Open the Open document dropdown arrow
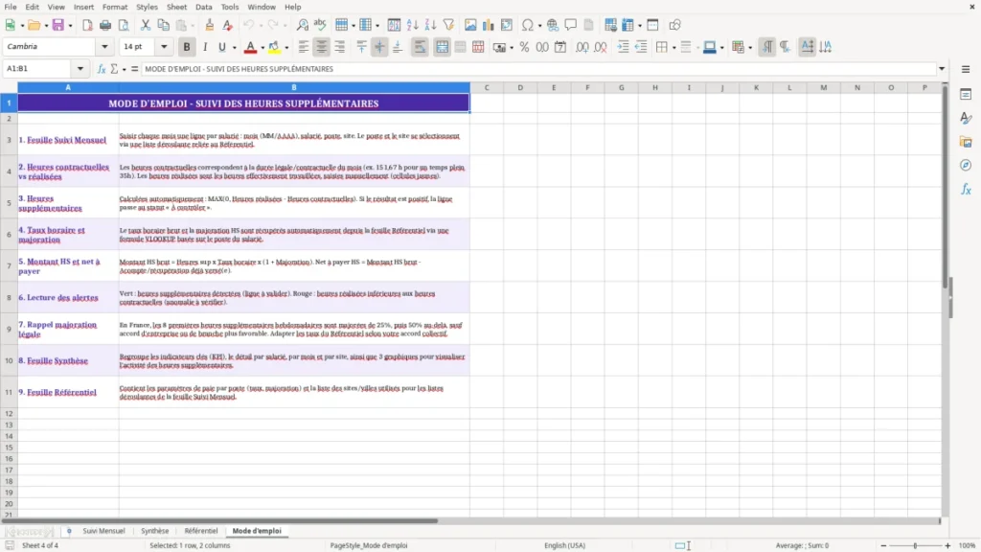981x552 pixels. click(x=46, y=26)
